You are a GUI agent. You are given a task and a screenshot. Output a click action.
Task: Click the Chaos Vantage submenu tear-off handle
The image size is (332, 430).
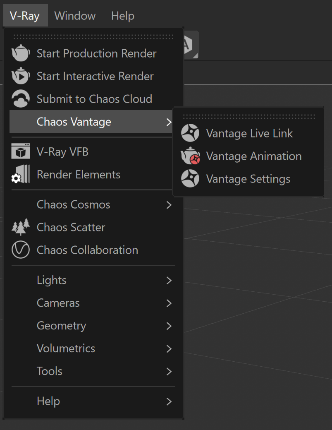(x=249, y=117)
